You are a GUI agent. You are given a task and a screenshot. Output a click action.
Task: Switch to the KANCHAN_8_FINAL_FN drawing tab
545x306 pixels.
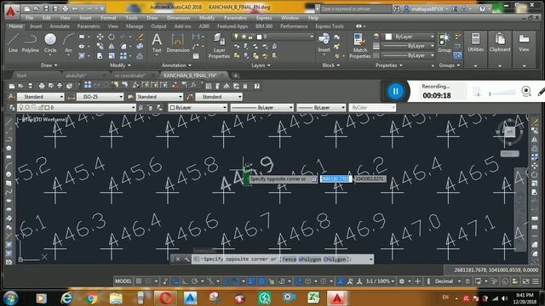pyautogui.click(x=190, y=76)
